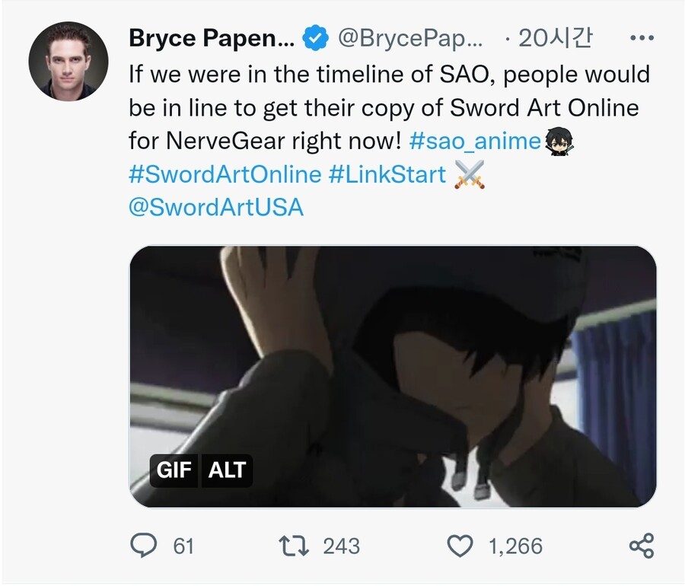Select the #LinkStart hashtag
The image size is (685, 586).
coord(387,174)
